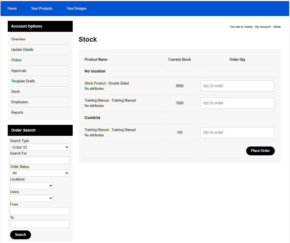This screenshot has width=290, height=243.
Task: Open the Order Status dropdown
Action: point(40,173)
